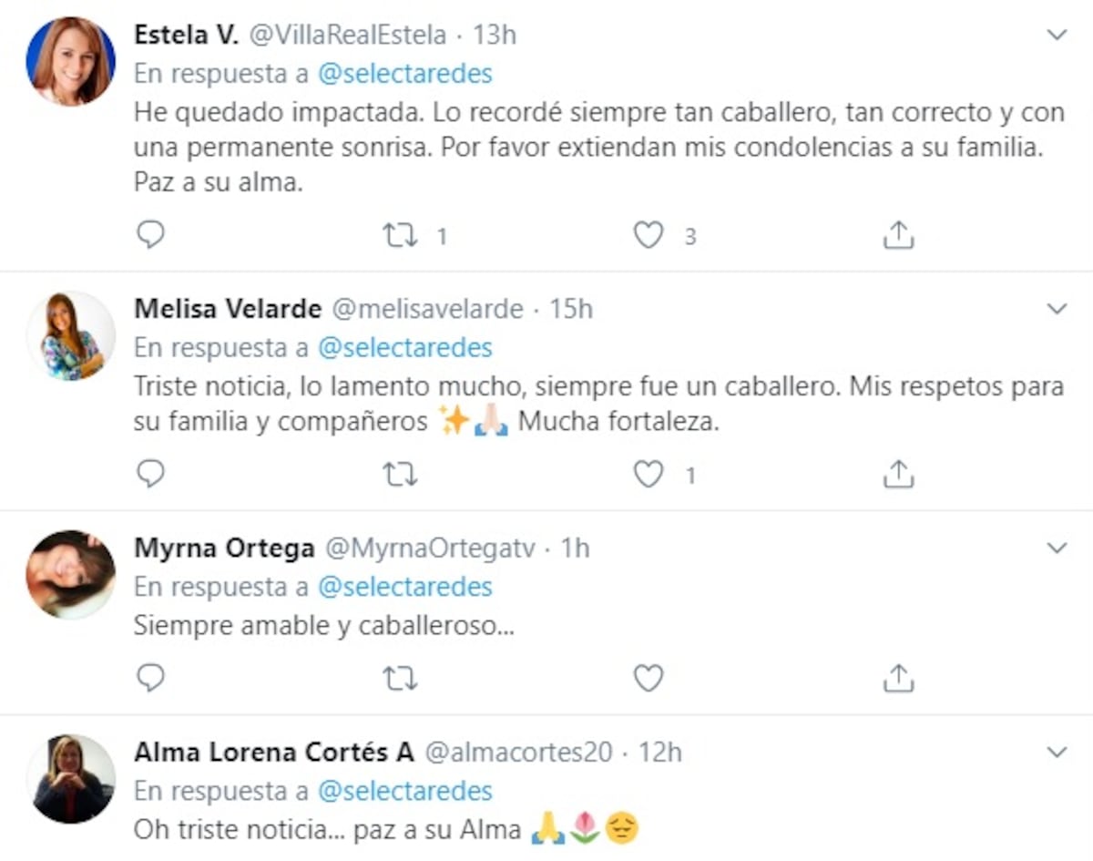Open reply box on Melisa Velarde's tweet
1093x861 pixels.
[149, 474]
